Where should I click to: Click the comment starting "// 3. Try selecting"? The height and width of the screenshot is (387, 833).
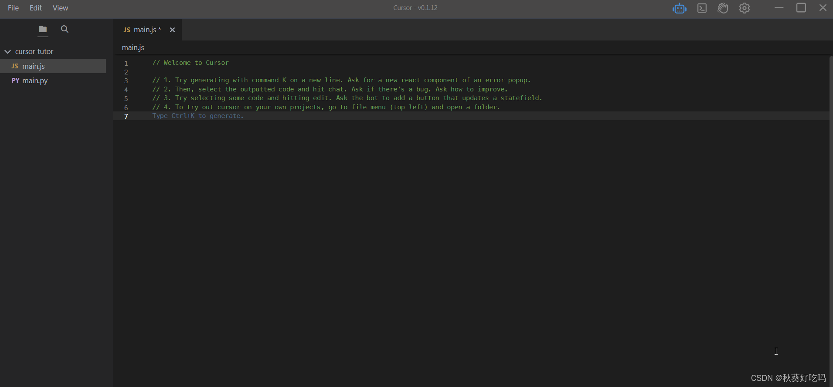tap(347, 98)
